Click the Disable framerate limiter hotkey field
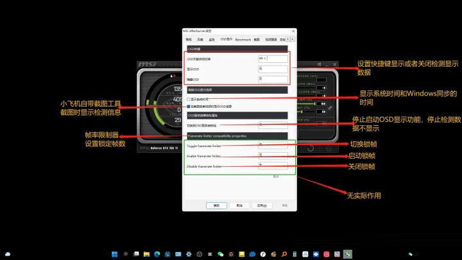Image resolution: width=462 pixels, height=260 pixels. pos(273,166)
